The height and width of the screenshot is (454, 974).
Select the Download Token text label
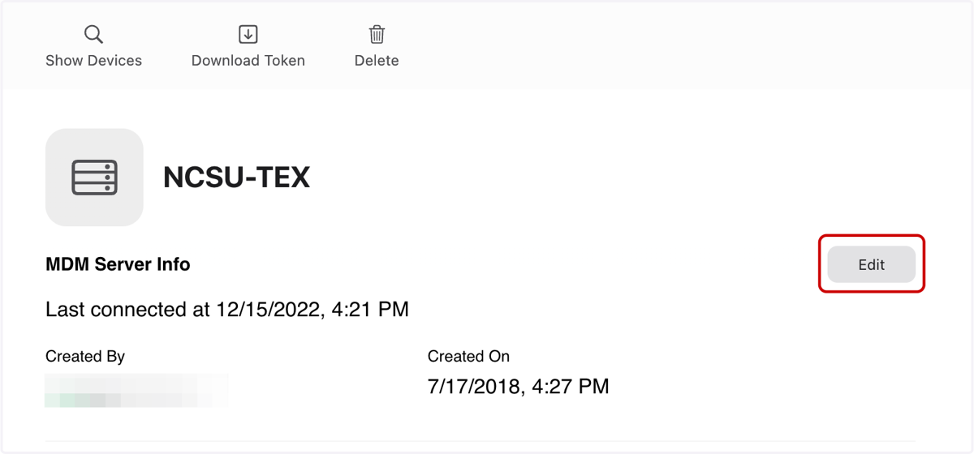(248, 61)
